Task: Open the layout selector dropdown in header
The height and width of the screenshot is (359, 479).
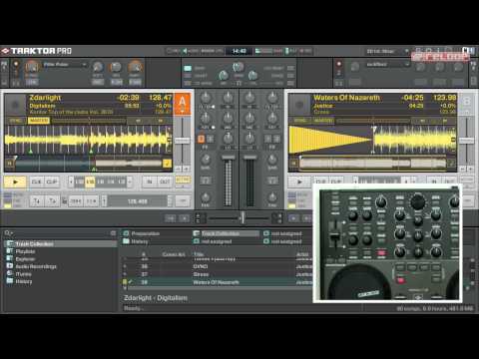Action: [x=387, y=51]
